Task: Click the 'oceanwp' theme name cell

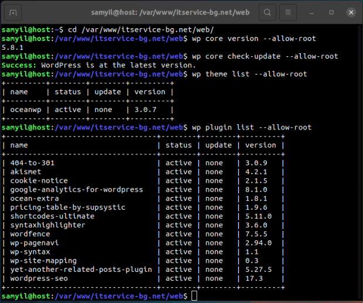Action: coord(26,110)
